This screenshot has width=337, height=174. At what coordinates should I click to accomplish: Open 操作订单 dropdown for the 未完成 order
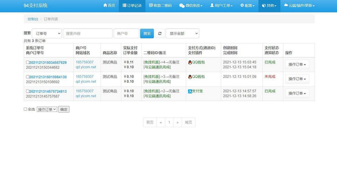297,79
